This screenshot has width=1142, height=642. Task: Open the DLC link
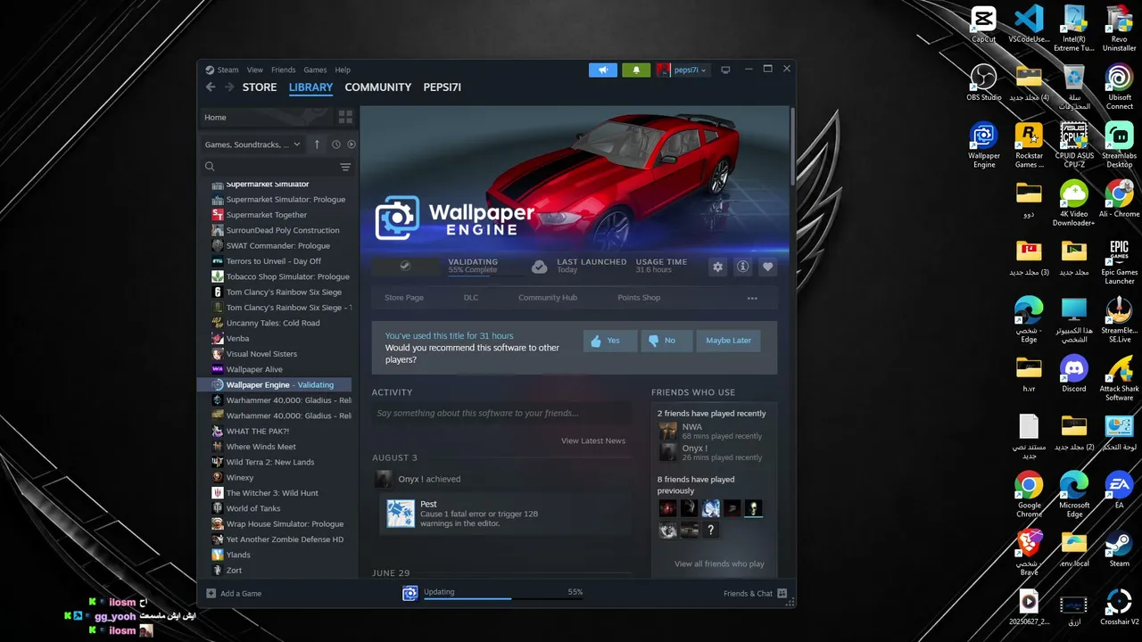pyautogui.click(x=471, y=298)
